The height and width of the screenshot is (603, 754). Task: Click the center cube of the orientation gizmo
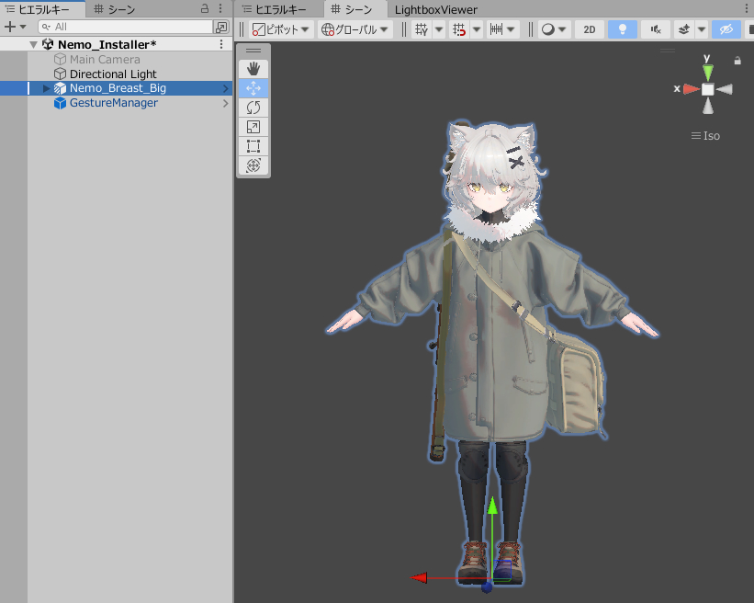pyautogui.click(x=708, y=89)
